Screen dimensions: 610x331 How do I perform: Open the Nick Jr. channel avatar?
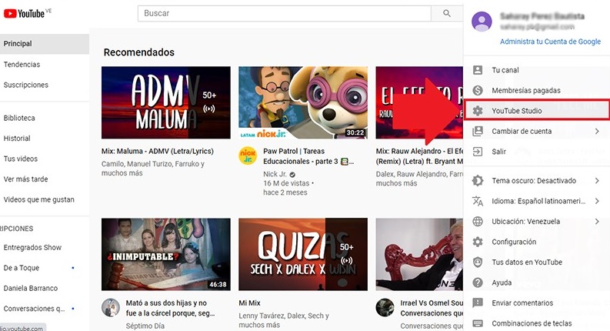click(247, 155)
